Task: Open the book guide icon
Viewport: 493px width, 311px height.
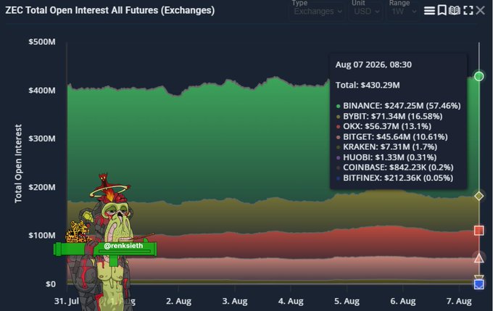Action: (x=455, y=11)
